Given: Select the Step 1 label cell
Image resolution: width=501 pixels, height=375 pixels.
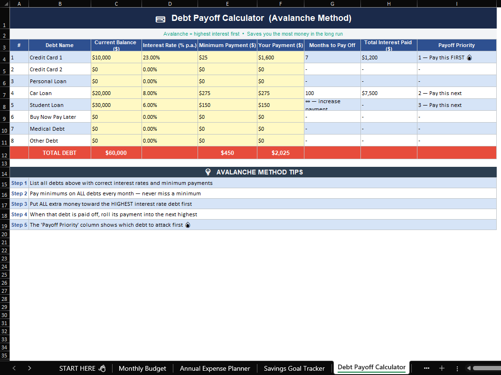Looking at the screenshot, I should pos(19,183).
